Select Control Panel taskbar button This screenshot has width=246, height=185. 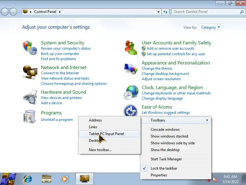point(85,179)
